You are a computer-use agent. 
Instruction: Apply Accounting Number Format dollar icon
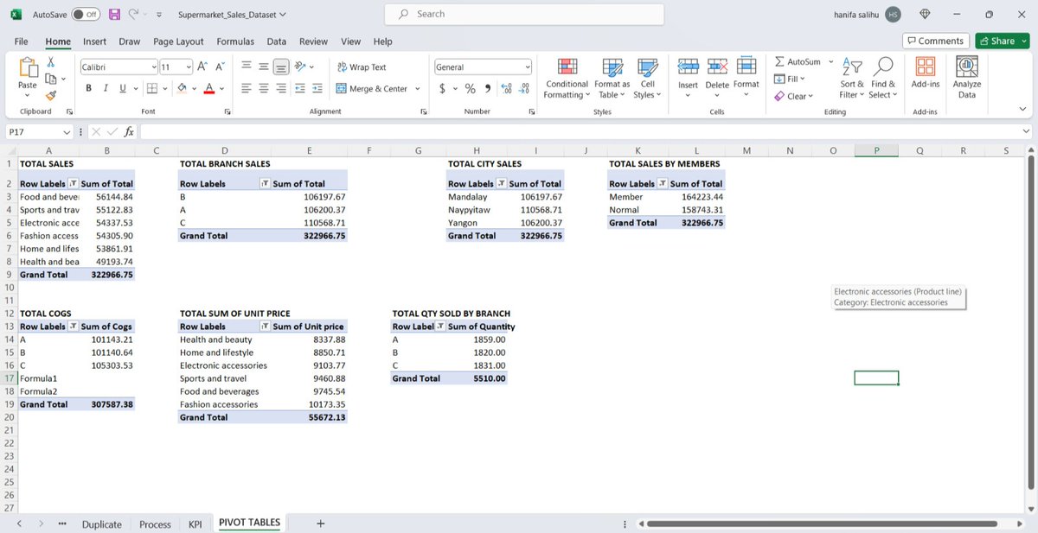point(443,88)
